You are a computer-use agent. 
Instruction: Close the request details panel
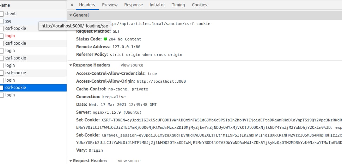click(x=72, y=5)
